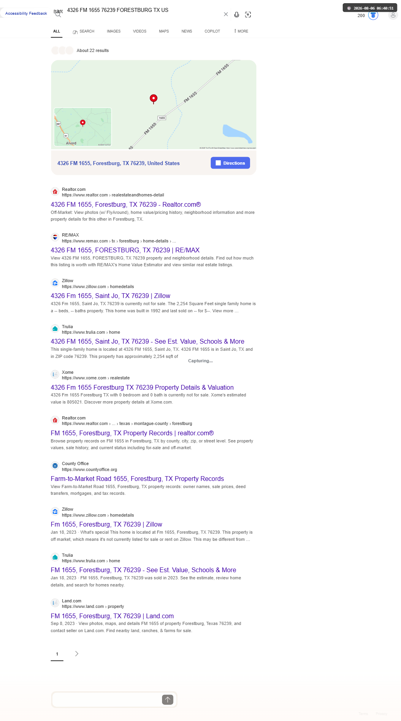
Task: Clear the search box with the X icon
Action: (x=226, y=14)
